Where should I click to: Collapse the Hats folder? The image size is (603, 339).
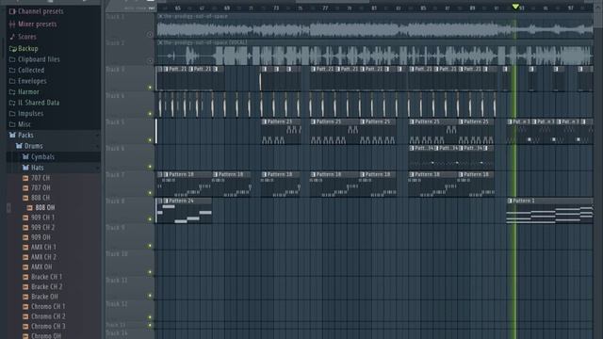[25, 168]
